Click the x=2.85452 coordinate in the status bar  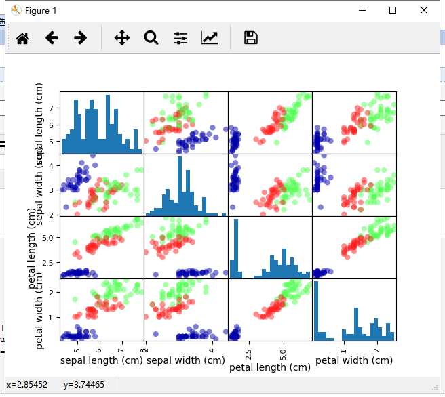[x=27, y=385]
